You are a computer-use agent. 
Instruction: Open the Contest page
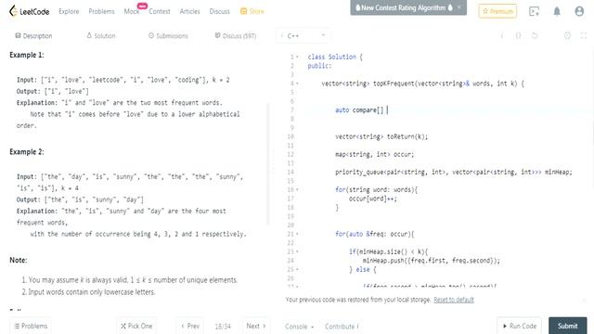coord(160,11)
